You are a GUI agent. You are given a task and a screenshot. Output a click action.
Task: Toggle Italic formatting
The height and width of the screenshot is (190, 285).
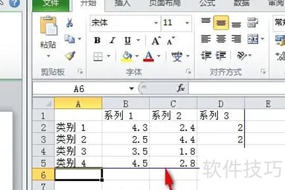coord(113,40)
